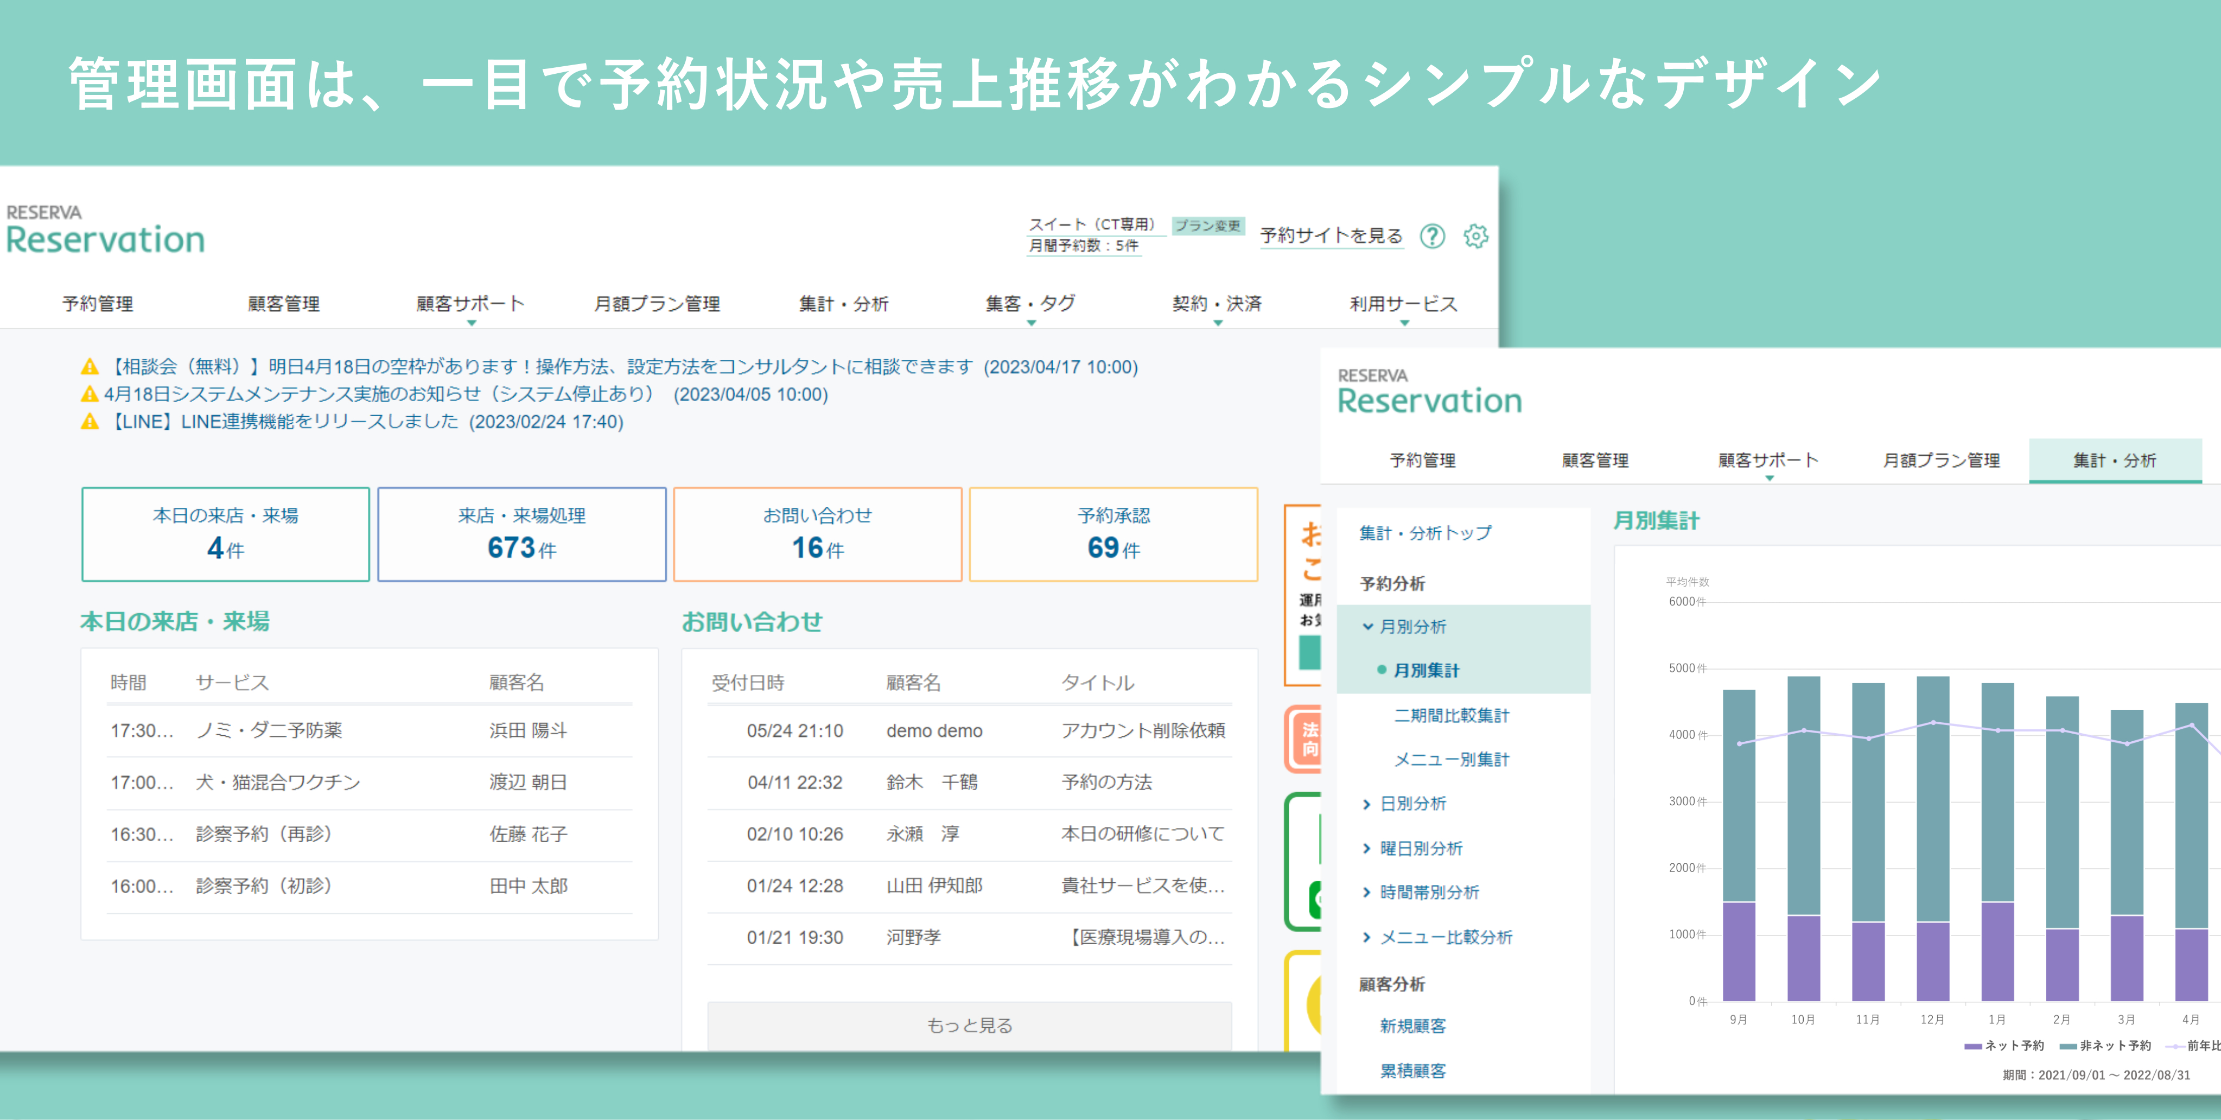Open 本日の研修について inquiry row
The height and width of the screenshot is (1120, 2221).
click(x=970, y=835)
